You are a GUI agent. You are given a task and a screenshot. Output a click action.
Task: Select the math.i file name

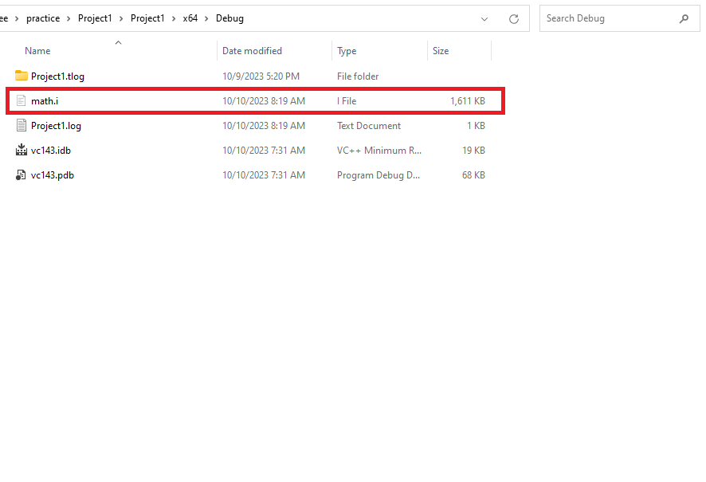click(x=45, y=101)
